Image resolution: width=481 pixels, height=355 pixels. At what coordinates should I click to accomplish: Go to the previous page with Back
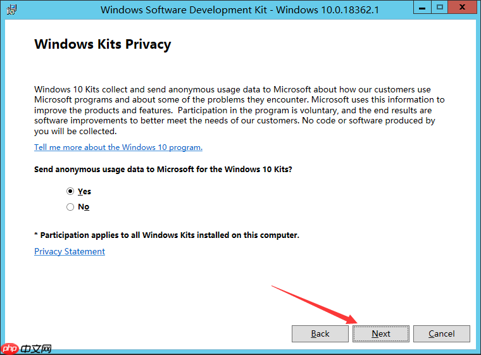pos(320,333)
